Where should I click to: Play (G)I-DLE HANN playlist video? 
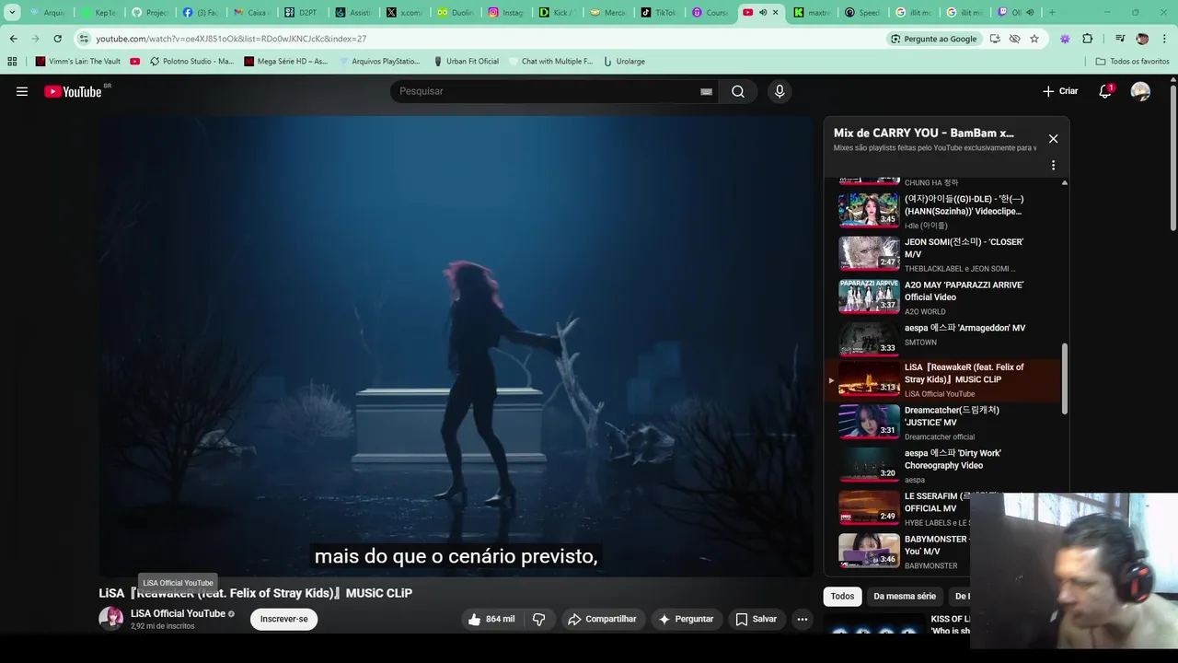[x=869, y=210]
